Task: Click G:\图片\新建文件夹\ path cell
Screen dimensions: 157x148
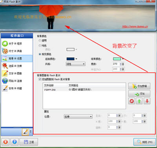Action: click(80, 90)
